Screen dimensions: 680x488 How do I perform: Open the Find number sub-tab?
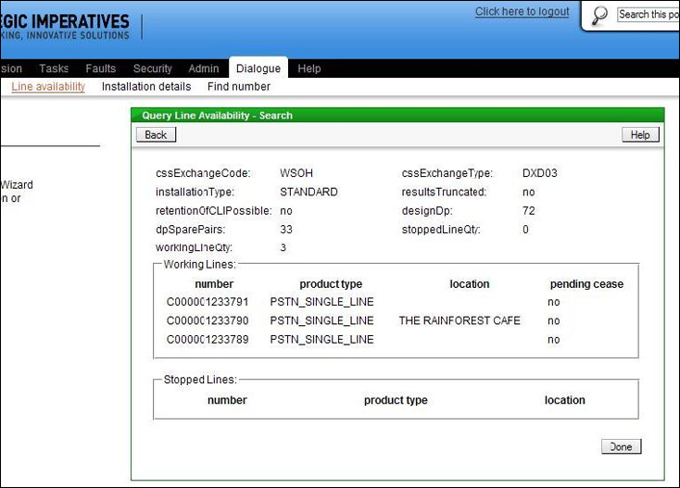coord(239,87)
